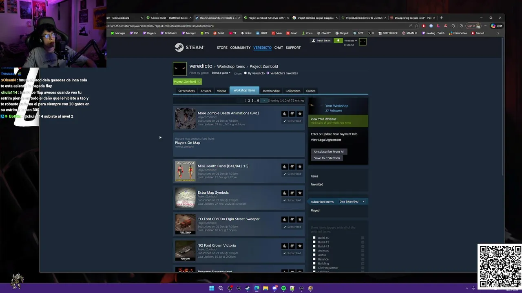Go to Guides tab

pos(311,91)
